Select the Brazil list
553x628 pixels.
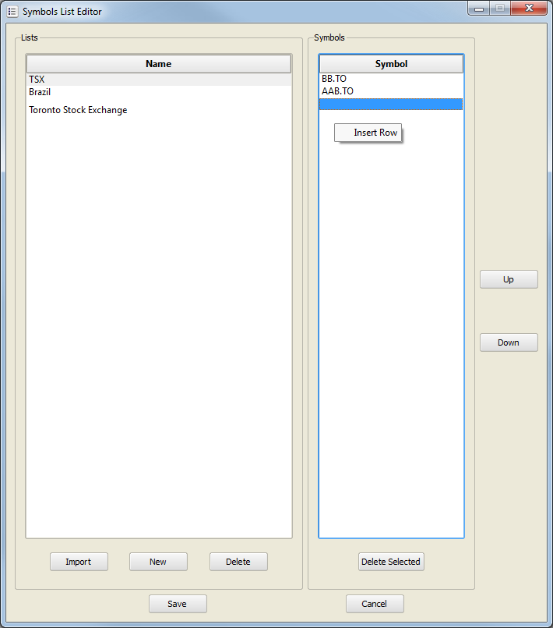click(40, 92)
